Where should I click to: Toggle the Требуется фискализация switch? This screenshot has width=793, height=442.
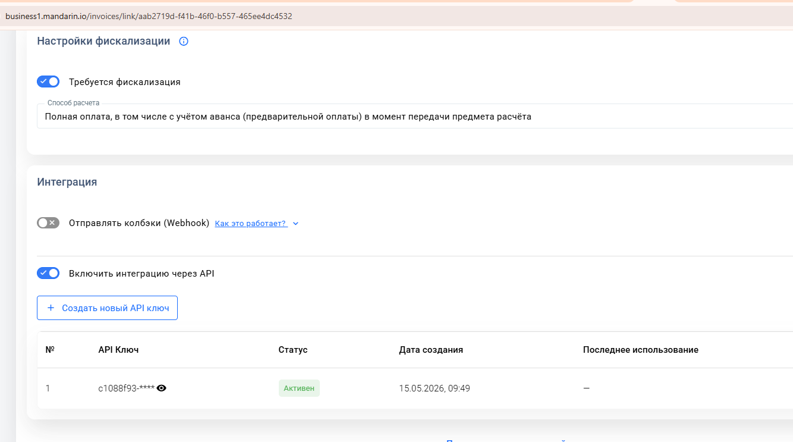(48, 81)
